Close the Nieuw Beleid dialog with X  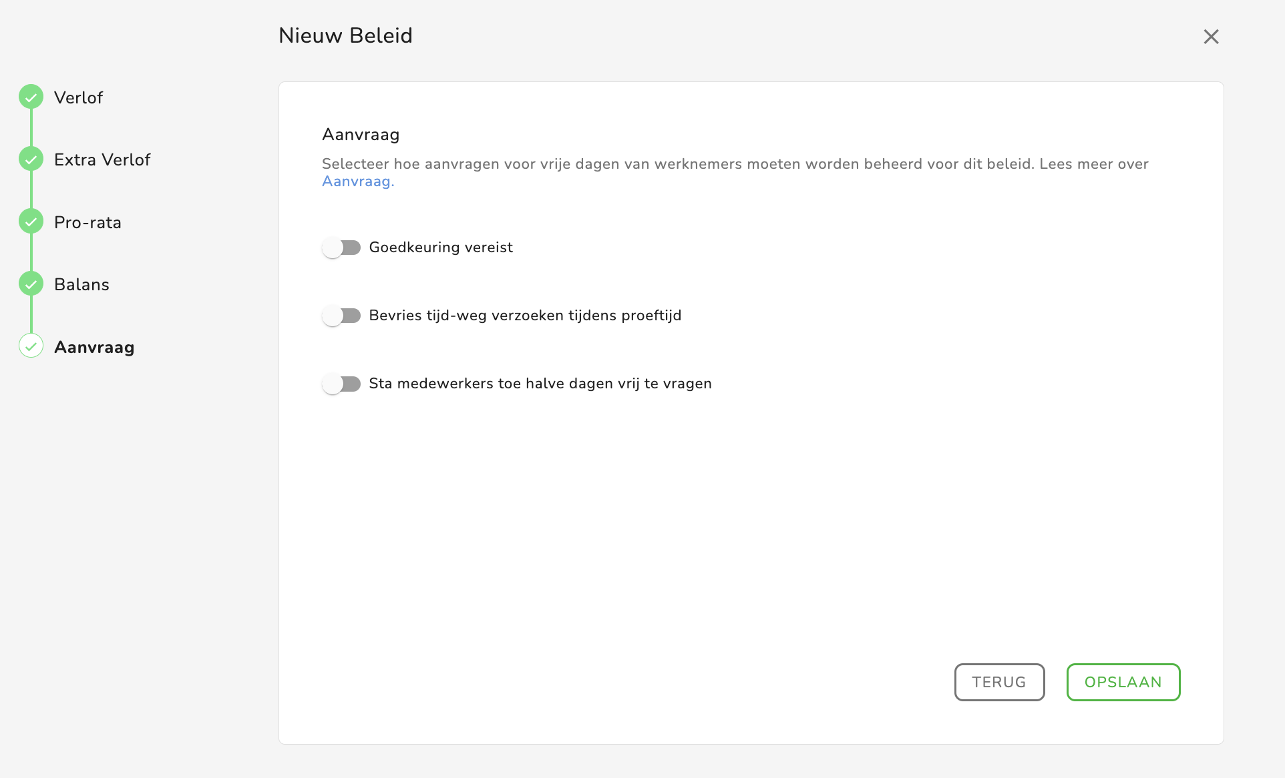click(1211, 37)
